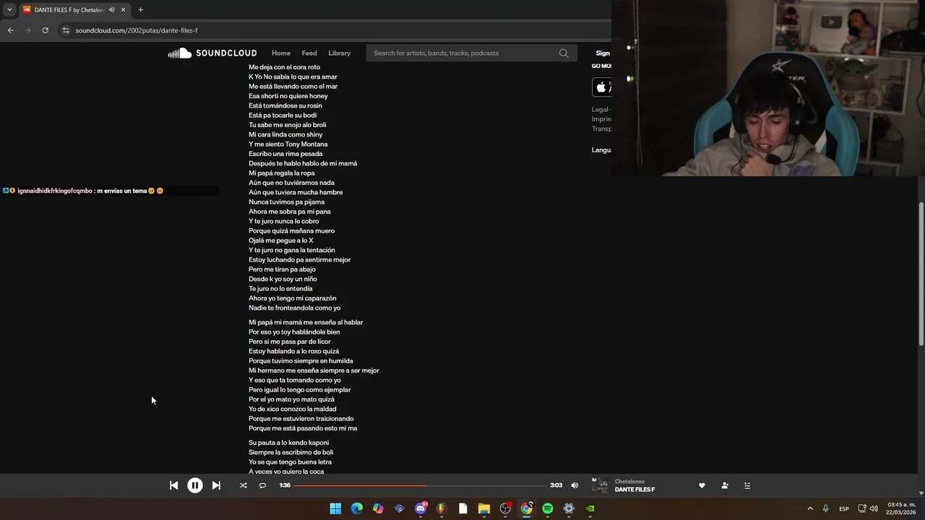Skip to the previous track
The height and width of the screenshot is (520, 925).
(173, 485)
